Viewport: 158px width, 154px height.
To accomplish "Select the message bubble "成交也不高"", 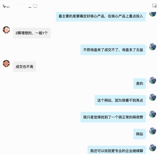I will tap(24, 67).
